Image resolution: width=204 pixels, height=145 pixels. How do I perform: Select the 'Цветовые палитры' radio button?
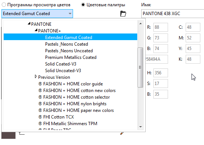tap(83, 5)
